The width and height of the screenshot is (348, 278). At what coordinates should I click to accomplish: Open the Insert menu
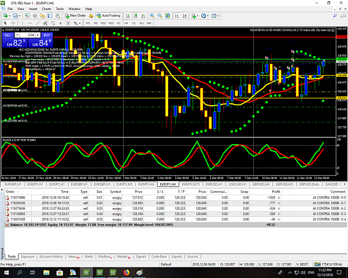[33, 9]
